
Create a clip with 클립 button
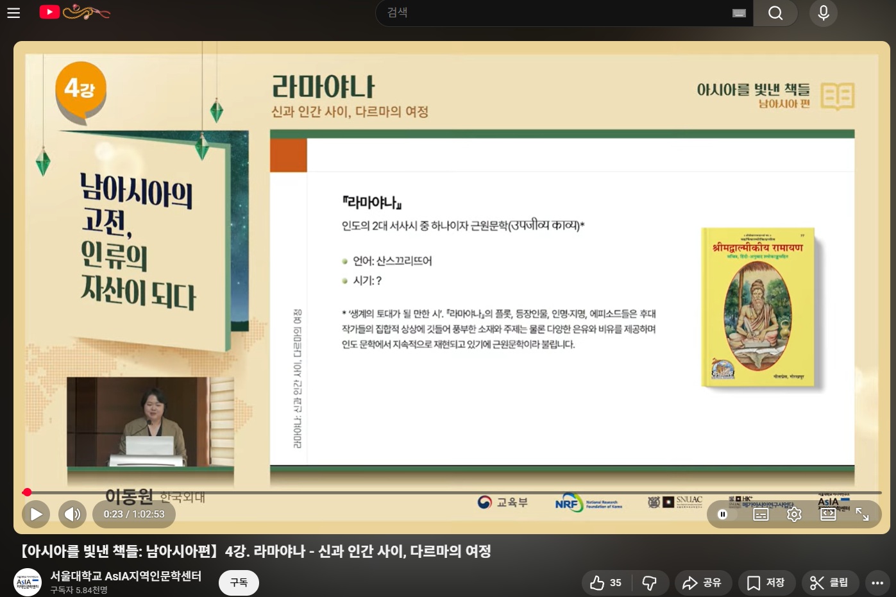[829, 583]
